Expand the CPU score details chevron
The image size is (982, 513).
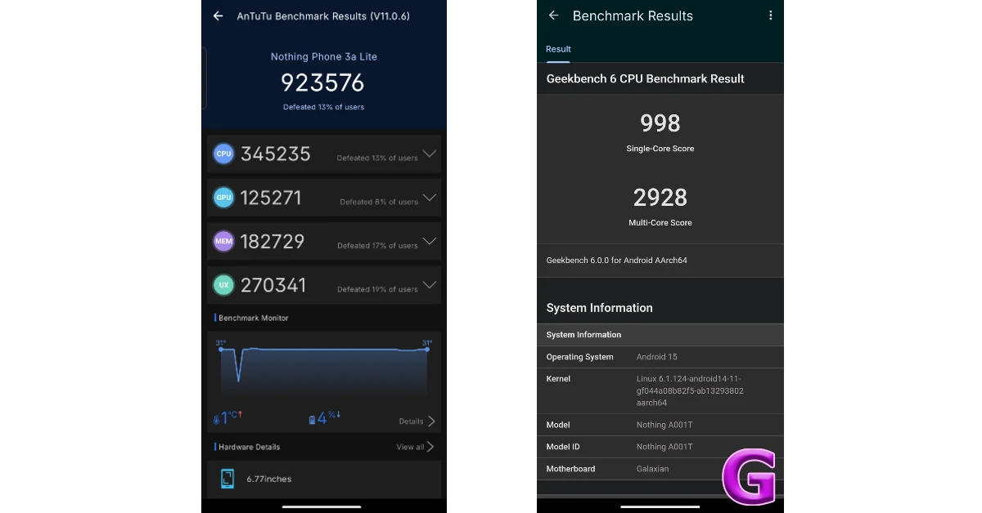pos(429,154)
